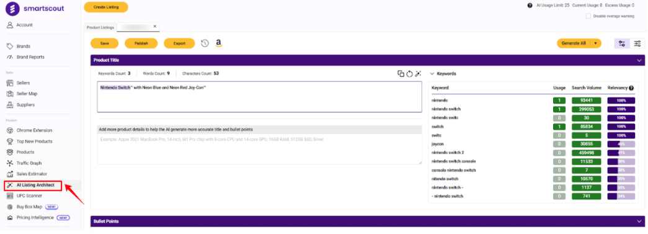
Task: Click the Products stack icon
Action: tap(11, 152)
